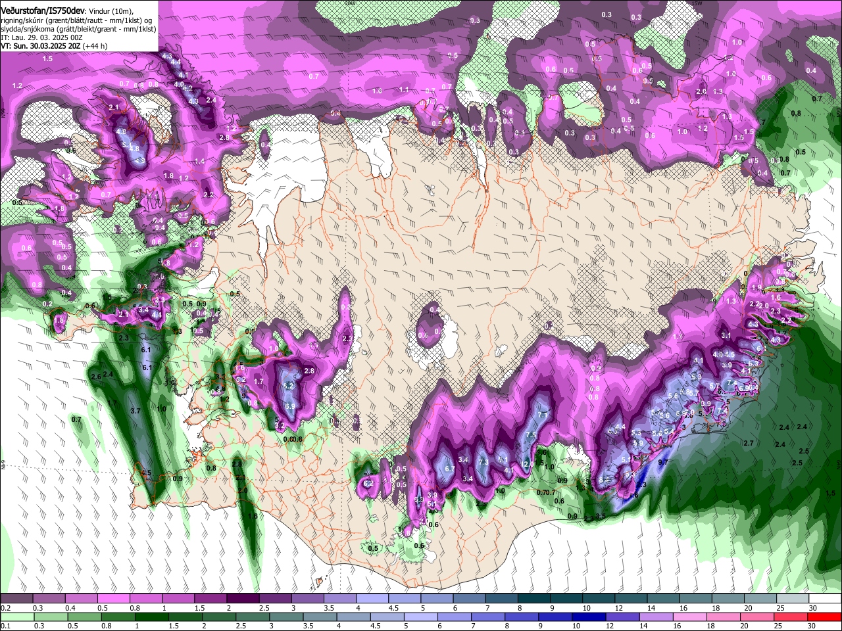The height and width of the screenshot is (631, 842).
Task: Click the 'rigning/skúrir (grænt/blátt/rautt' legend description line
Action: [76, 21]
